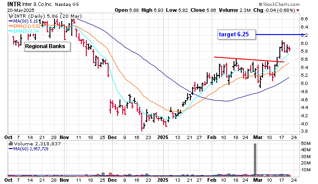Click the 'Regional Banks' annotation box

tap(47, 47)
